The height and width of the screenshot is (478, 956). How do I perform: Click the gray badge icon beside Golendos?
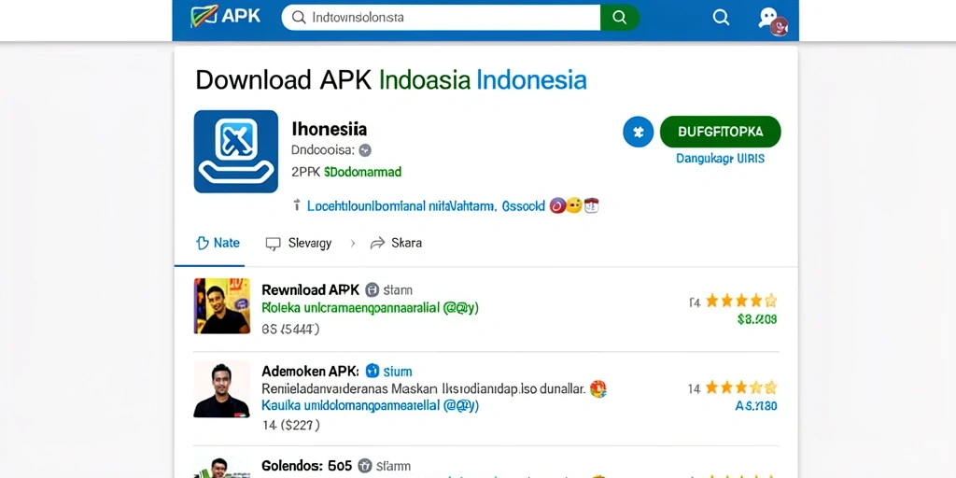[x=365, y=466]
